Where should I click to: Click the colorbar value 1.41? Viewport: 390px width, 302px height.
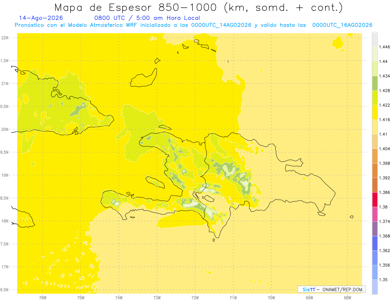pyautogui.click(x=384, y=134)
